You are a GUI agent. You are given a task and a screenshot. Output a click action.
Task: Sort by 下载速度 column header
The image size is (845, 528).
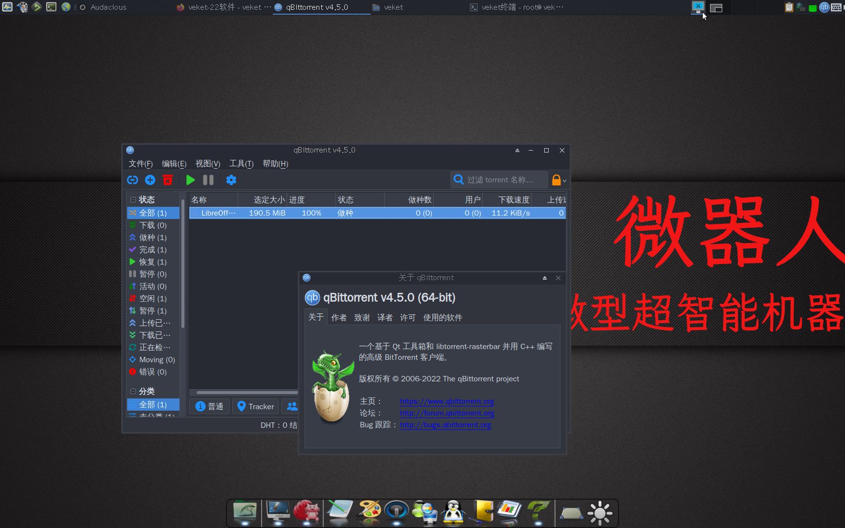pyautogui.click(x=507, y=200)
